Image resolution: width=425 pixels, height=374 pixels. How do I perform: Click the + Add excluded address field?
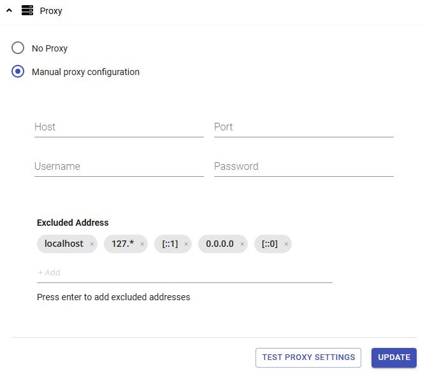(185, 273)
